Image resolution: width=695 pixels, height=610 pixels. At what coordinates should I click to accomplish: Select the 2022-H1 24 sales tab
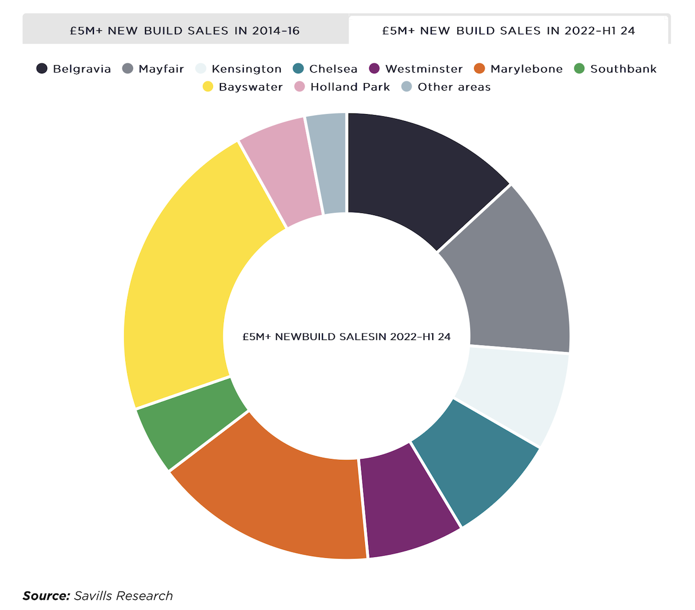coord(508,30)
